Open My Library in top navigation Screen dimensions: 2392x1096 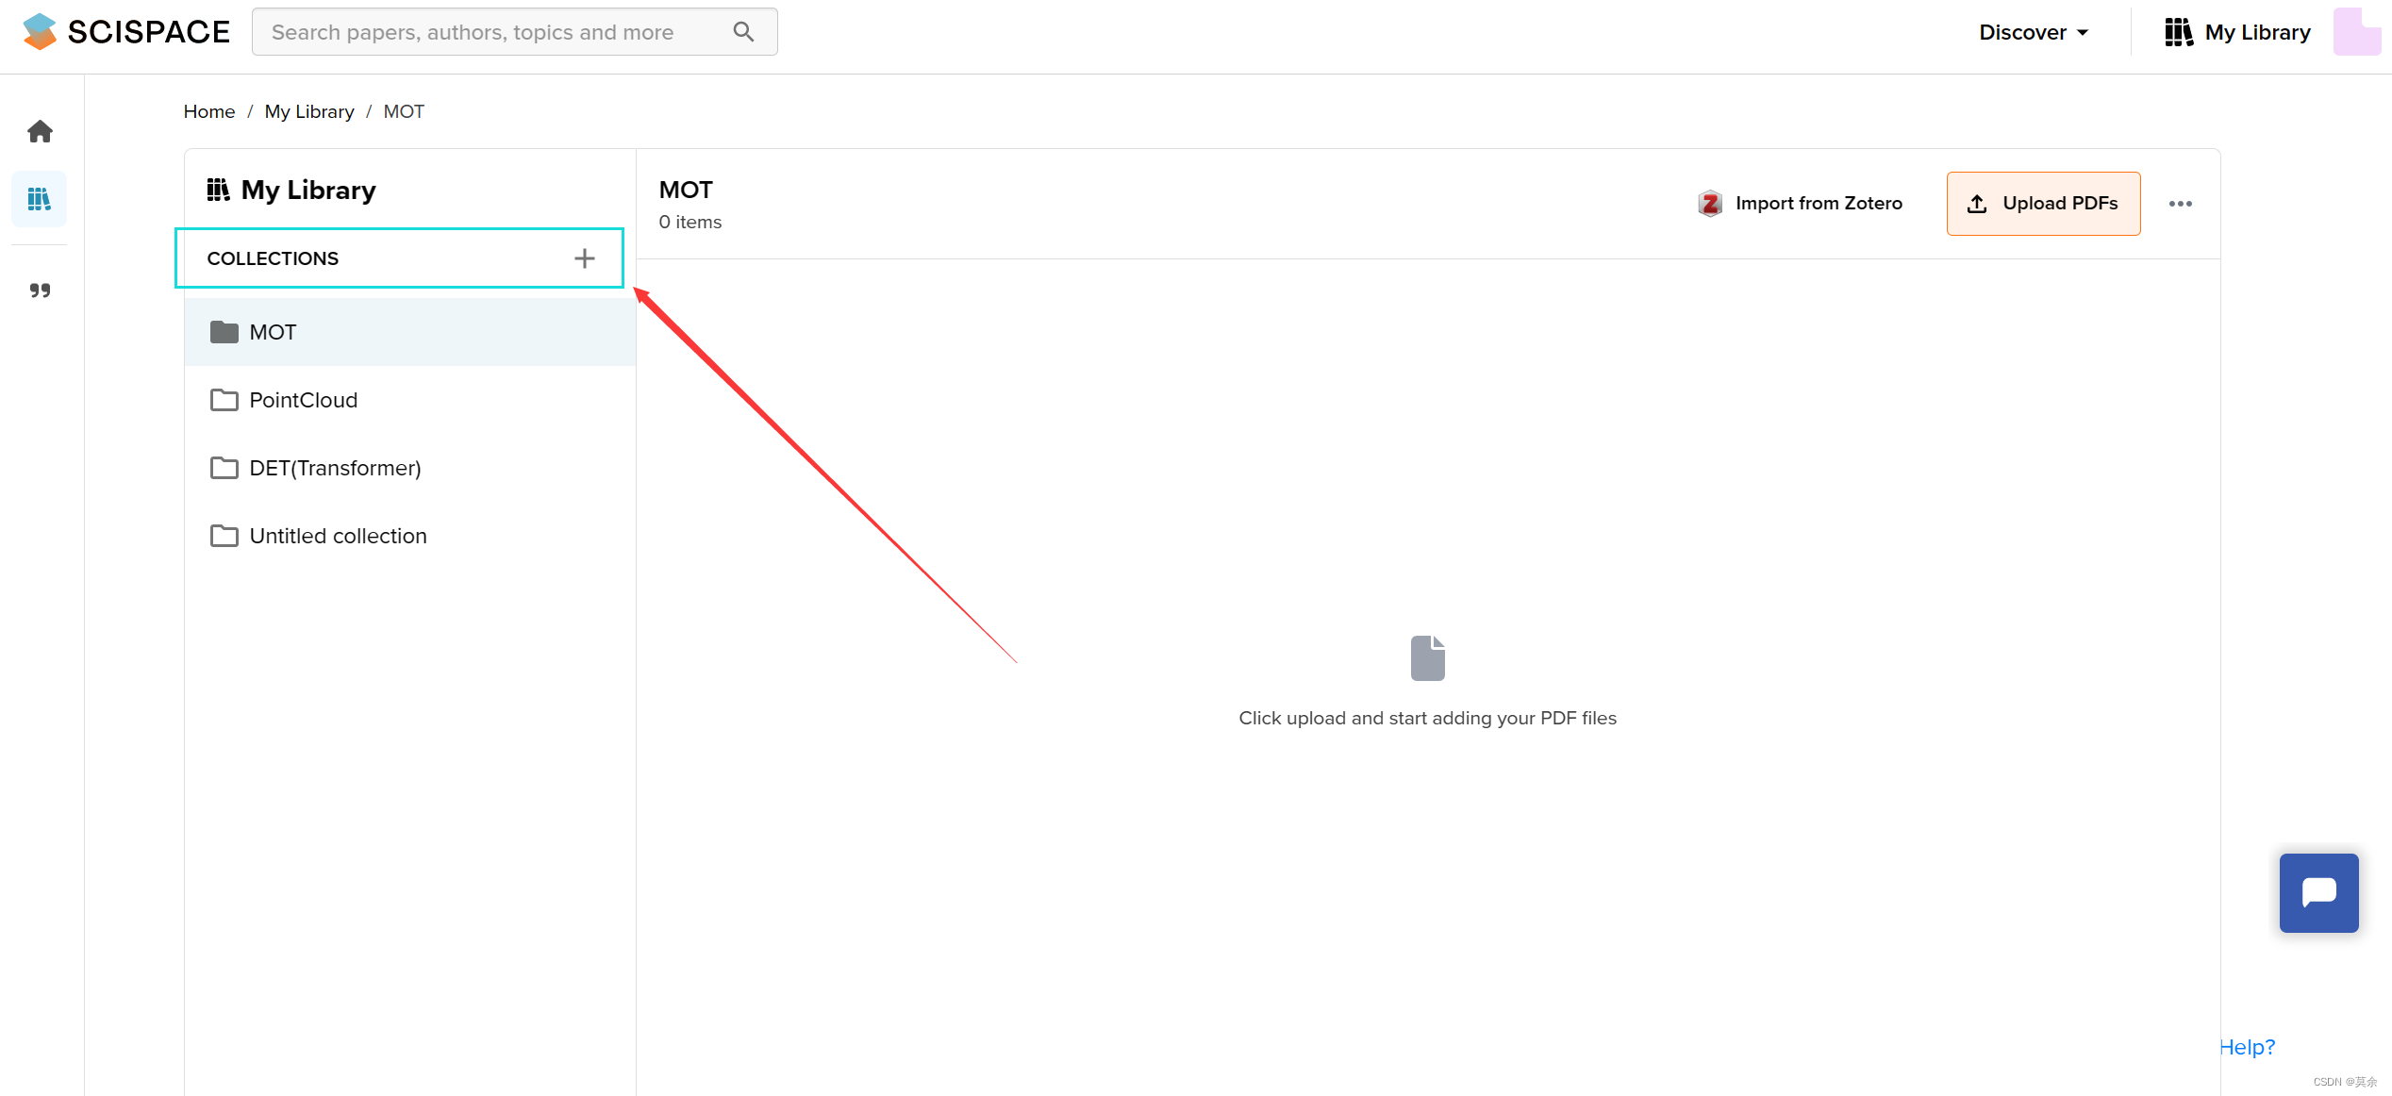[2237, 32]
